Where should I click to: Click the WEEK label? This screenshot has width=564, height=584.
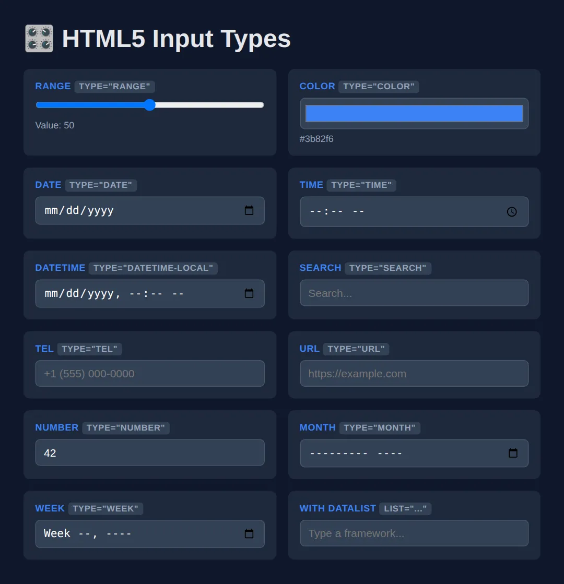[x=50, y=508]
